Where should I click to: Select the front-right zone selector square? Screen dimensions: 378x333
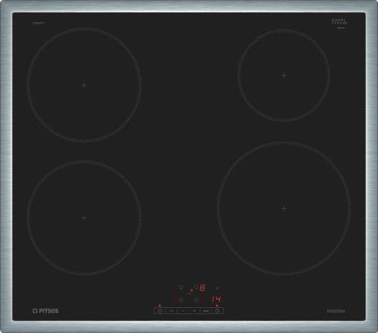tap(197, 300)
